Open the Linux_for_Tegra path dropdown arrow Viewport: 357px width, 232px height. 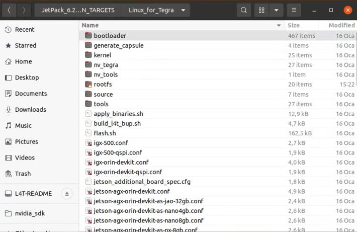click(x=183, y=10)
